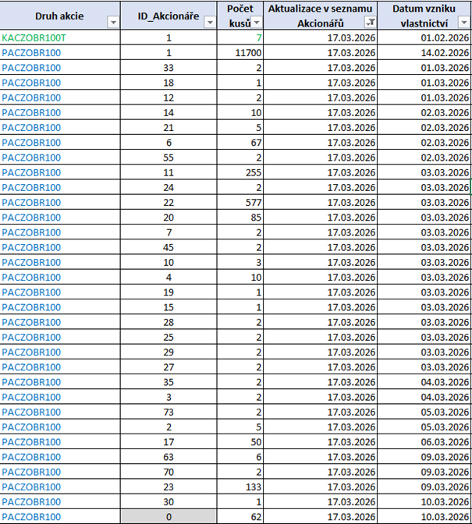The image size is (472, 524).
Task: Open the ID_Akcionáře column filter dropdown
Action: 208,23
